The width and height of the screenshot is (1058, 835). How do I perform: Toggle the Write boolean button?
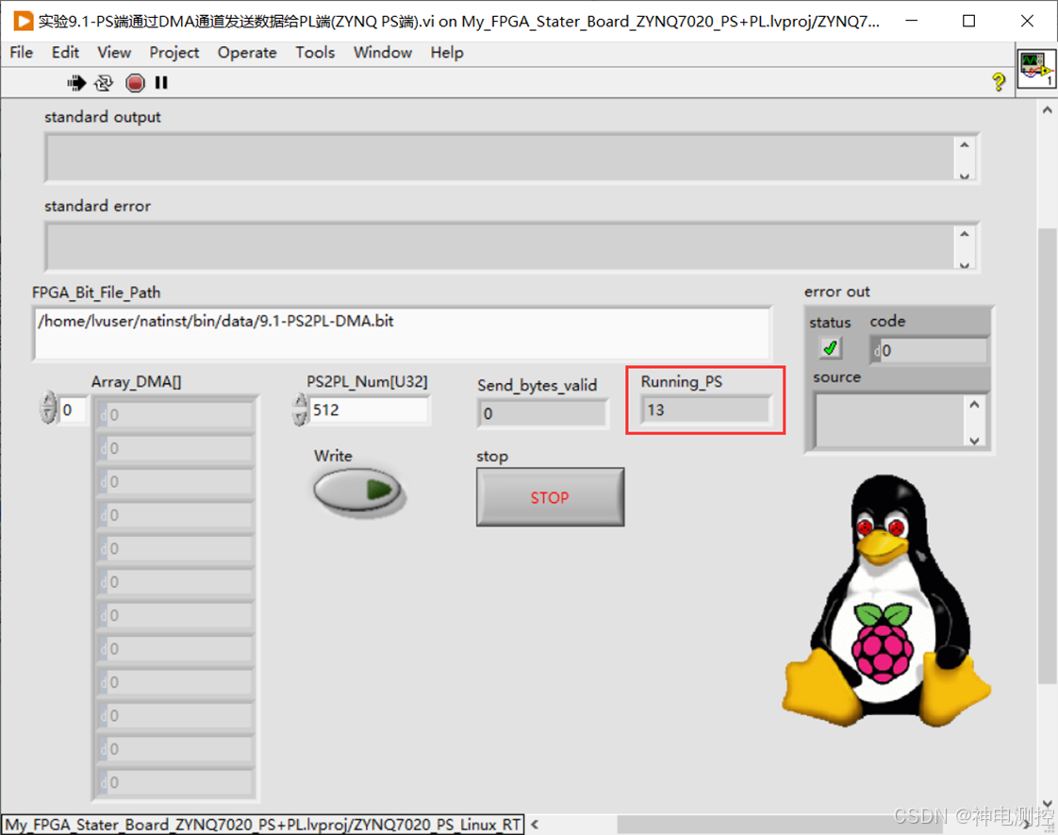(357, 490)
